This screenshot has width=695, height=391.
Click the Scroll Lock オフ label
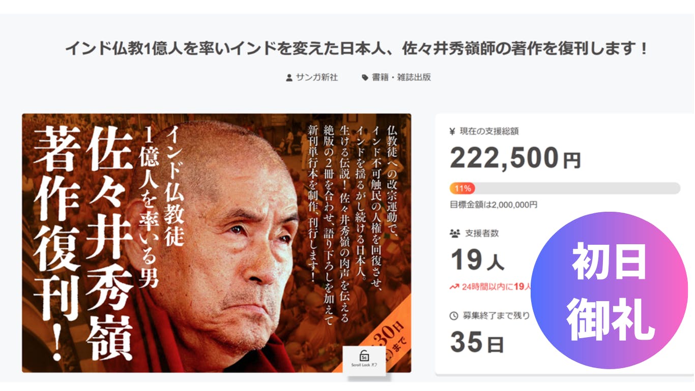pyautogui.click(x=364, y=365)
